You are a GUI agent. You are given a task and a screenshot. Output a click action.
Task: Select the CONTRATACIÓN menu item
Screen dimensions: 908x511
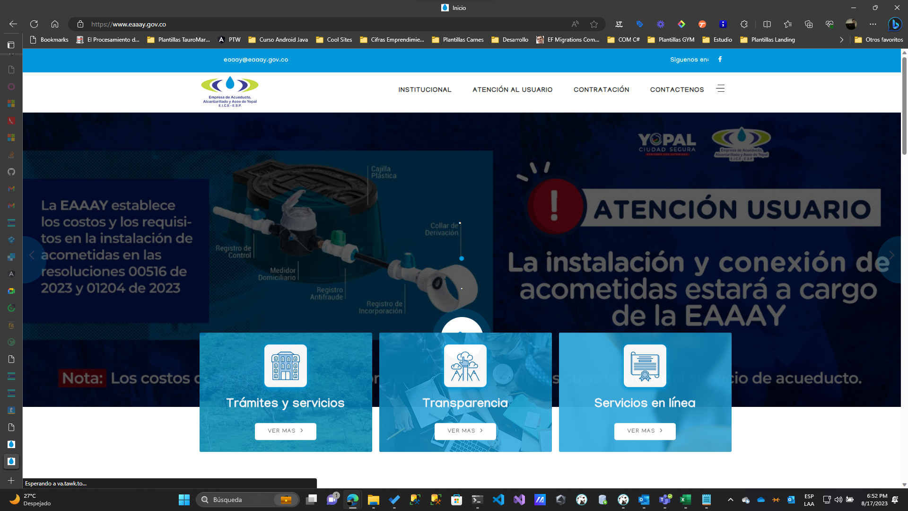(601, 89)
